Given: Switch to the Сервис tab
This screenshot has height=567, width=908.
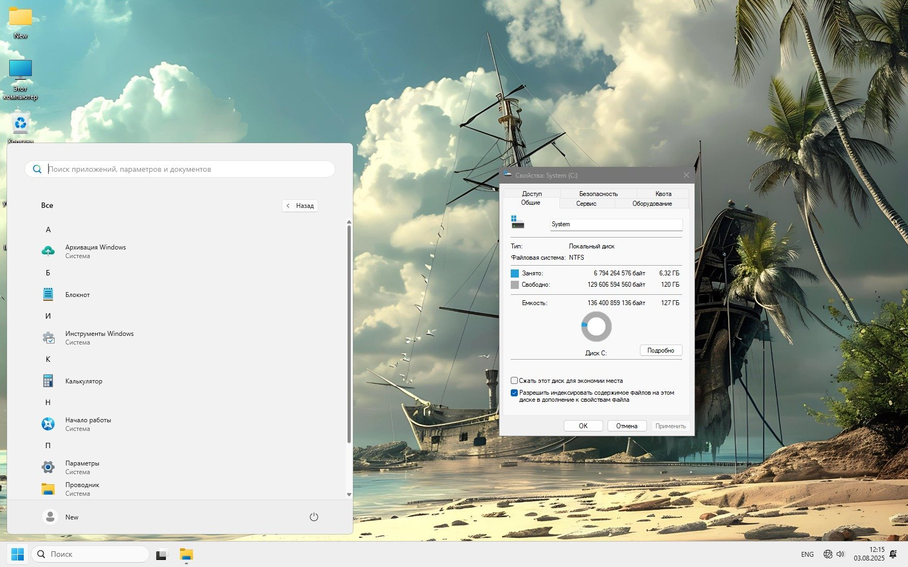Looking at the screenshot, I should point(586,204).
